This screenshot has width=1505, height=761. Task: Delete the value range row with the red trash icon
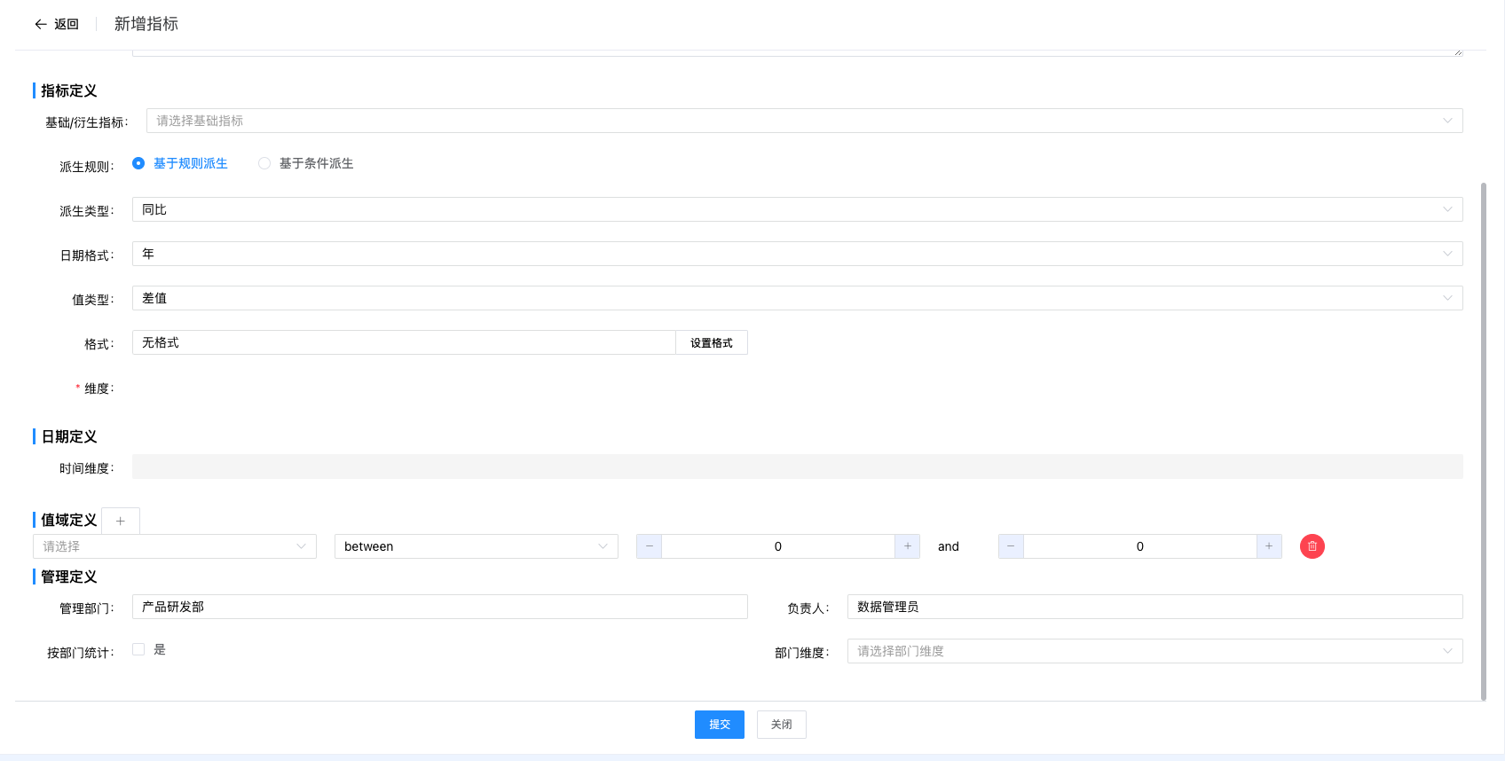[x=1312, y=546]
